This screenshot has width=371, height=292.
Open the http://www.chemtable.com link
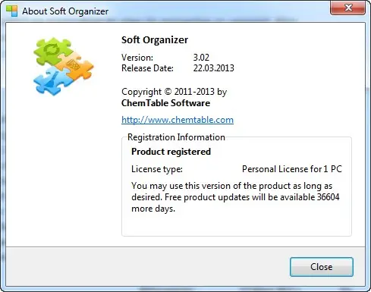[x=178, y=120]
